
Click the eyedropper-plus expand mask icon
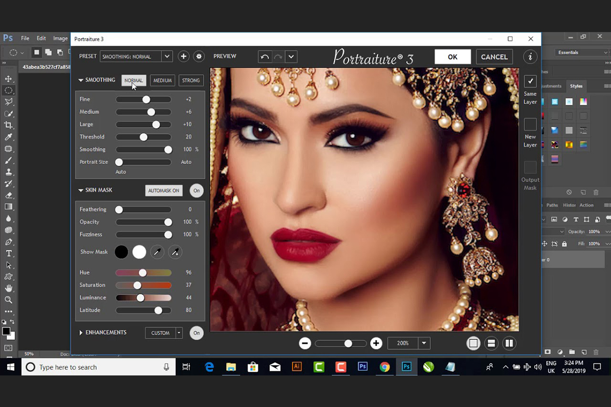coord(175,252)
